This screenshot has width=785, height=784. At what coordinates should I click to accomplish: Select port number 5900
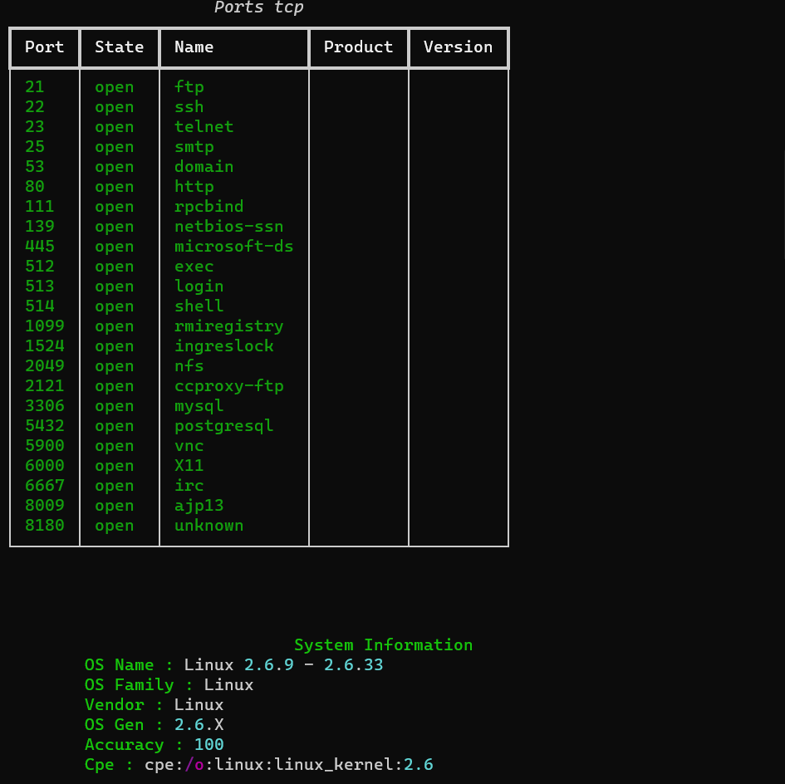pos(45,446)
